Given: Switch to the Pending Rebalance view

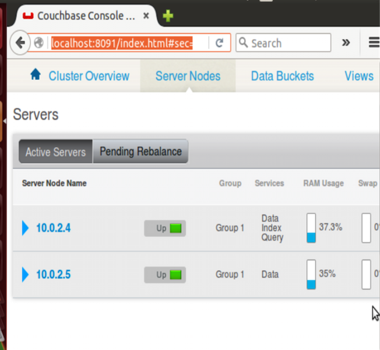Looking at the screenshot, I should [x=140, y=152].
